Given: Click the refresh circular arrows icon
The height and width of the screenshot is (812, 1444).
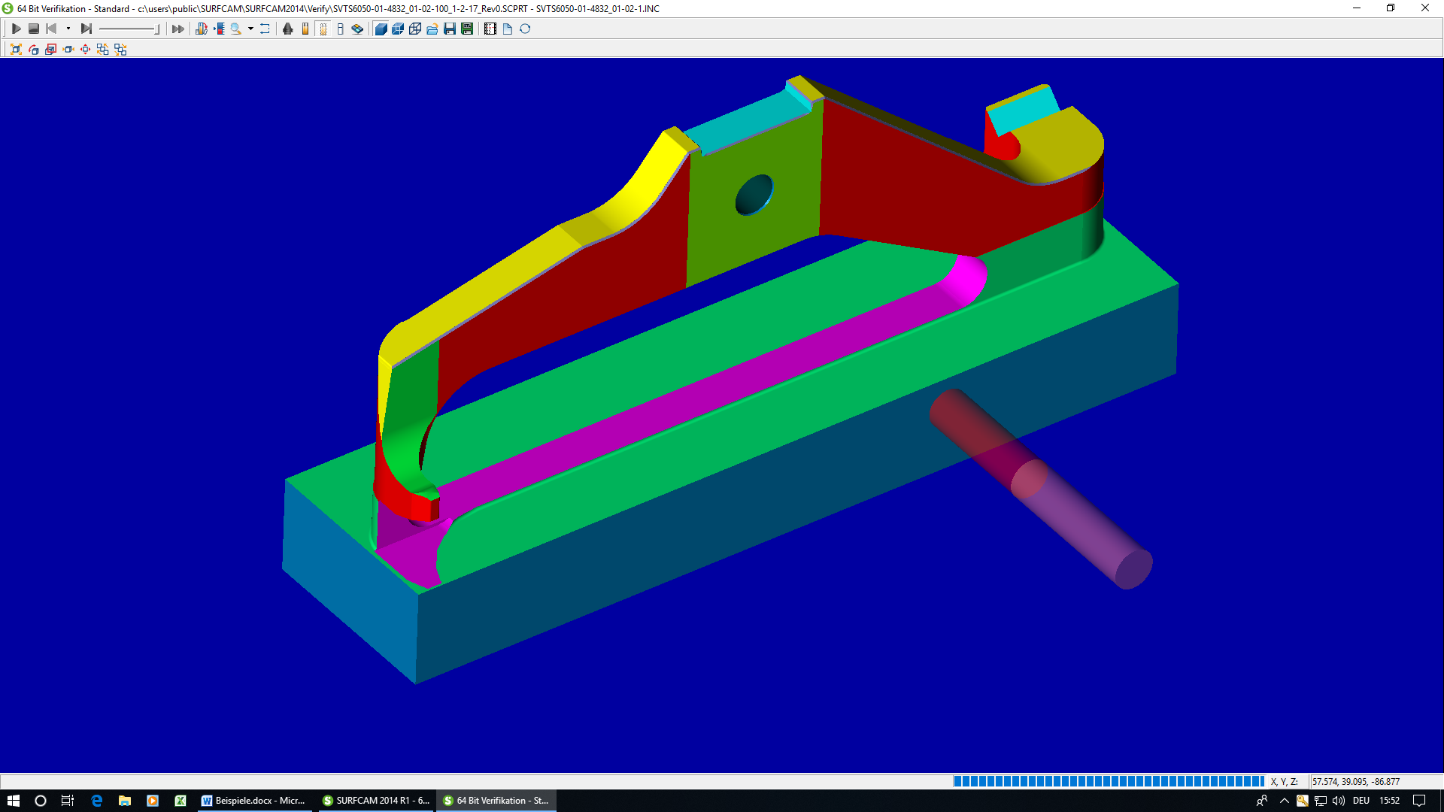Looking at the screenshot, I should [x=525, y=29].
